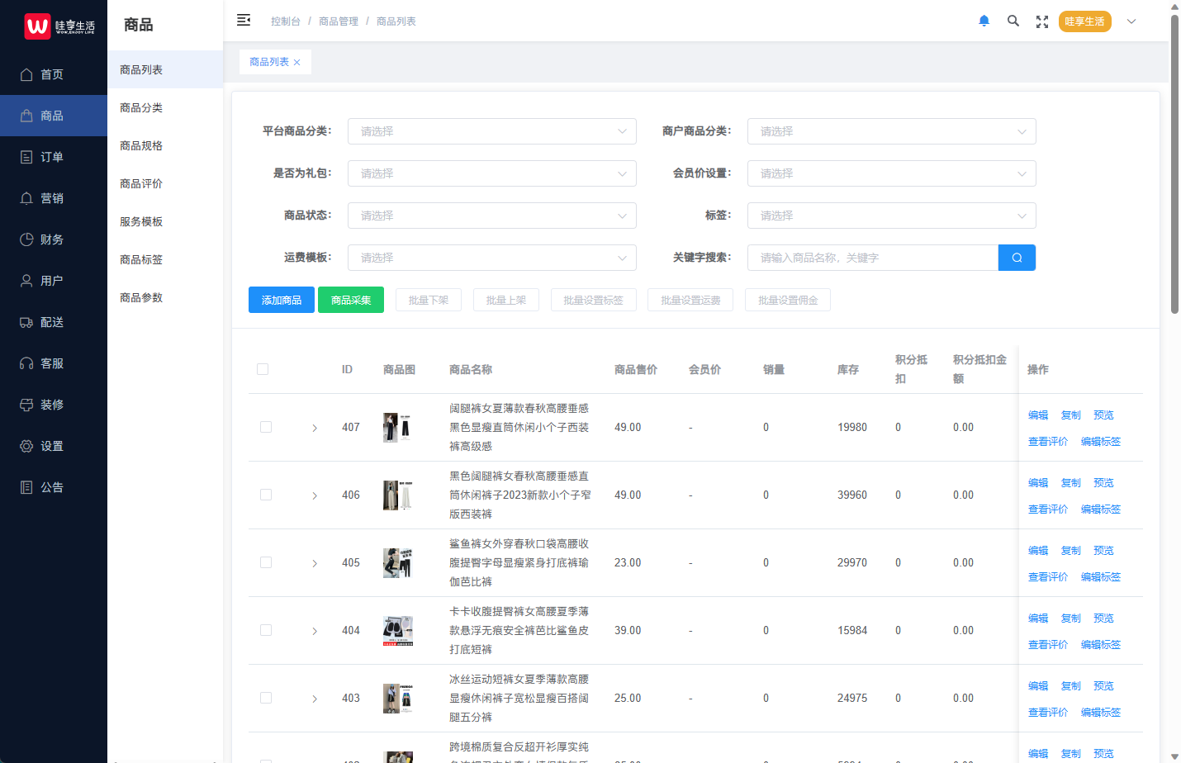Tick the checkbox for product 405

tap(266, 562)
